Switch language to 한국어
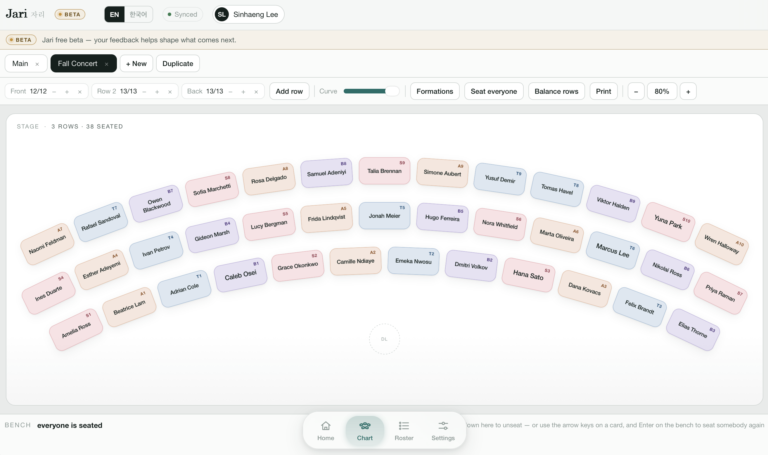Screen dimensions: 768x455 coord(138,14)
